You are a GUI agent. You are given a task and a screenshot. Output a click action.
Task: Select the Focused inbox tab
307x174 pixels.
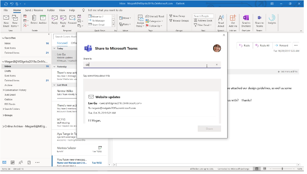click(x=62, y=43)
